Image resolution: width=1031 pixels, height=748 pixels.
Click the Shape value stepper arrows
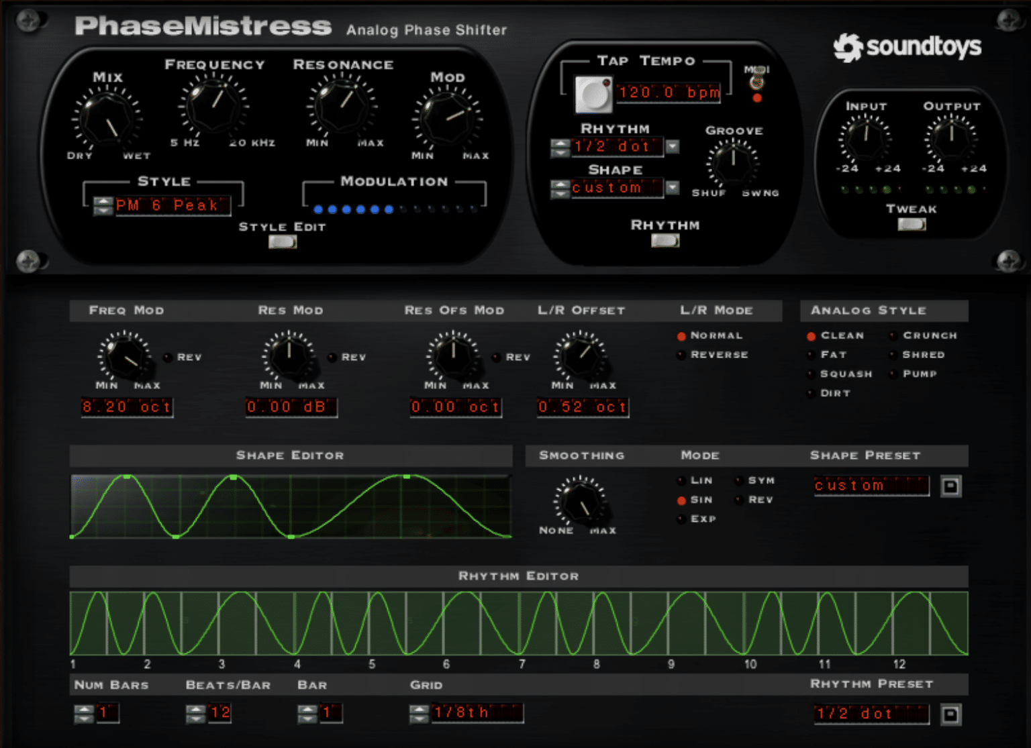coord(560,189)
